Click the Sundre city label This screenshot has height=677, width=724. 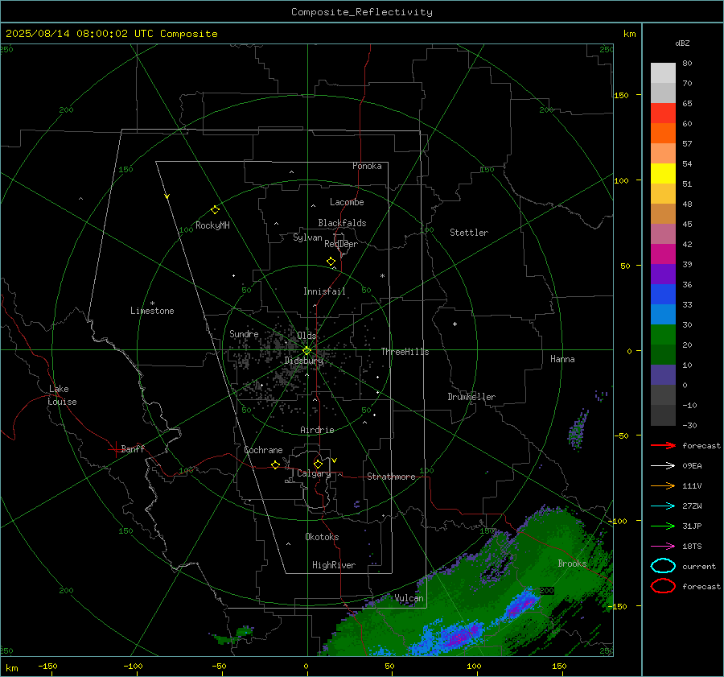coord(244,333)
